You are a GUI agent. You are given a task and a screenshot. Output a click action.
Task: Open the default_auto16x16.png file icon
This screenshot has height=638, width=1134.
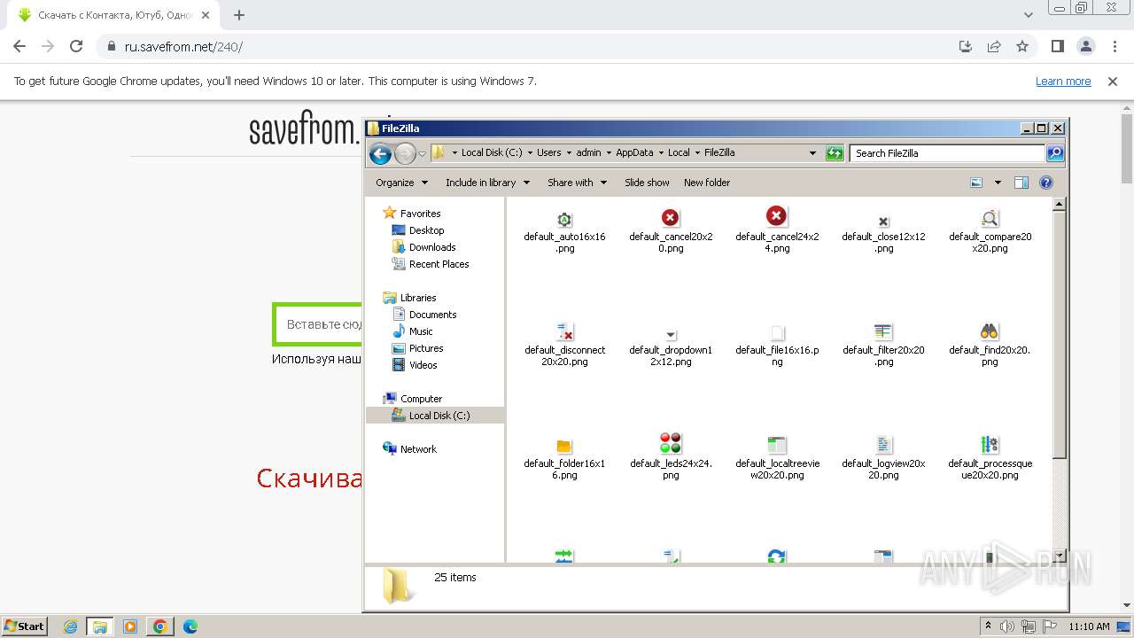point(564,219)
